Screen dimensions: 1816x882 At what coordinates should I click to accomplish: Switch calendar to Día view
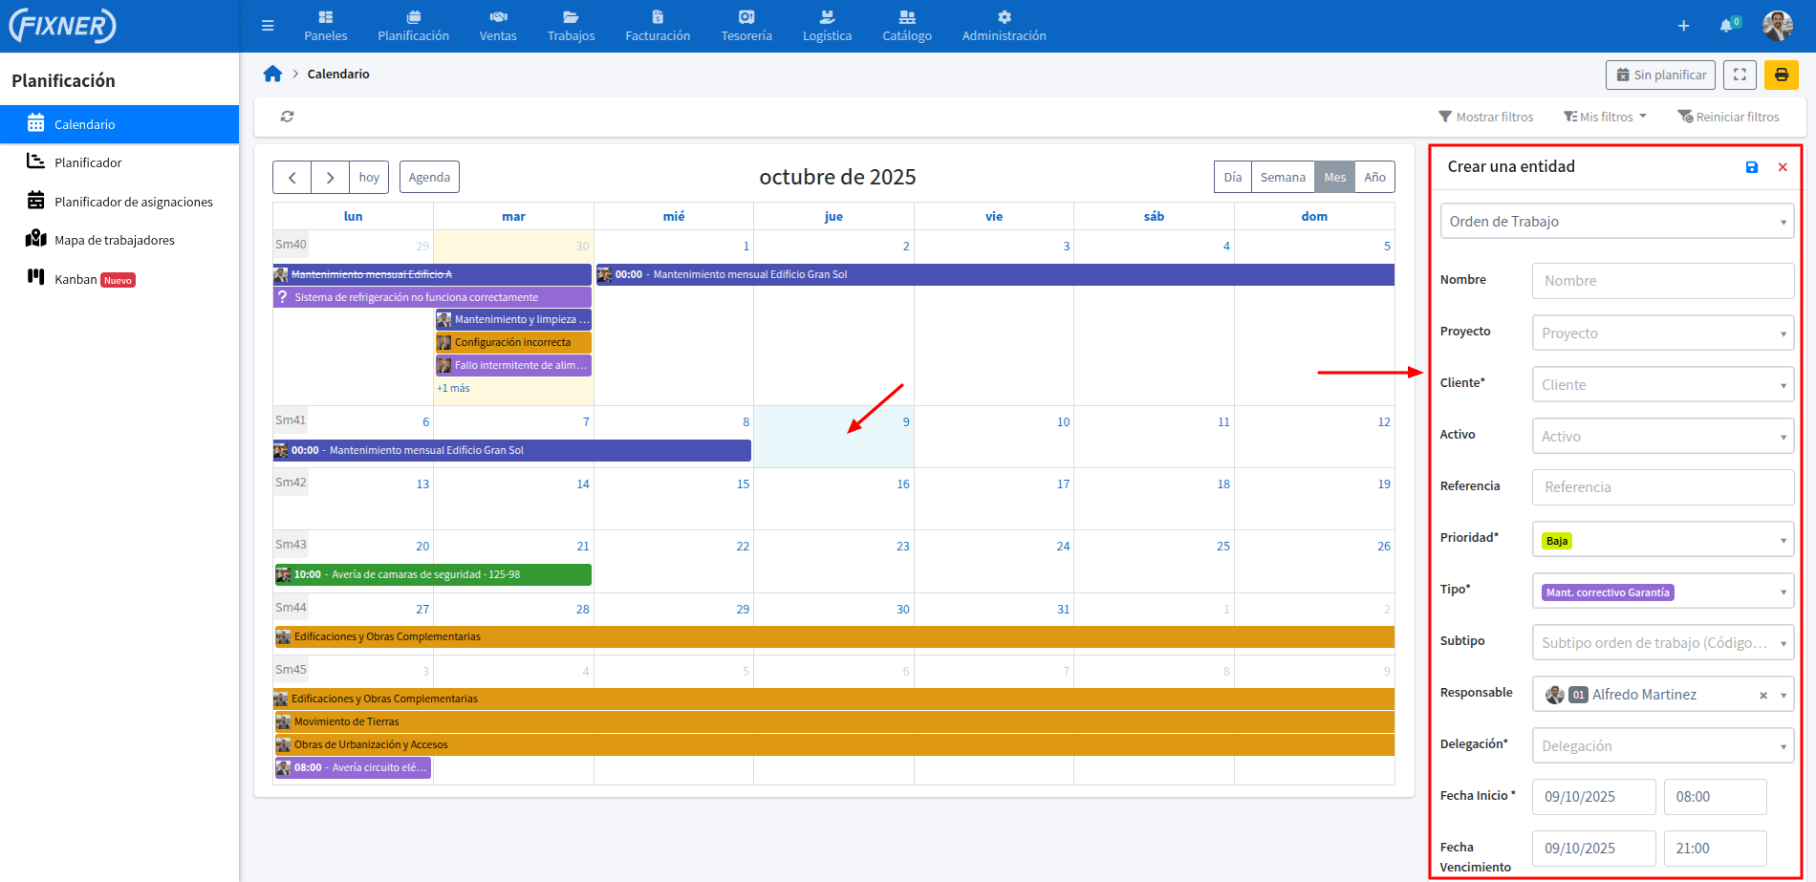1232,177
